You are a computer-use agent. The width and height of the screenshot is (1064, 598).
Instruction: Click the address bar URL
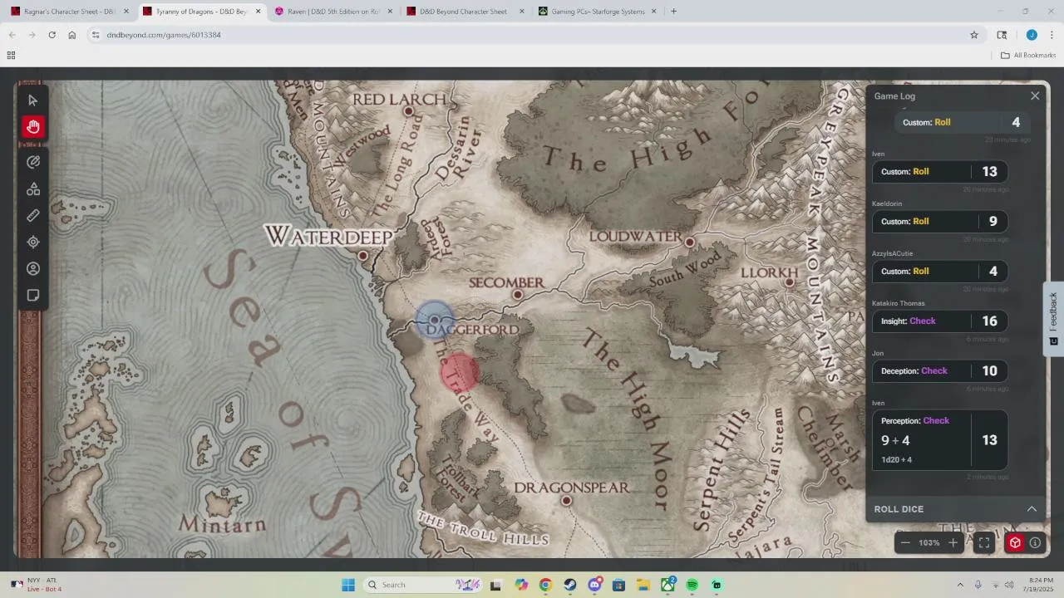click(x=164, y=35)
